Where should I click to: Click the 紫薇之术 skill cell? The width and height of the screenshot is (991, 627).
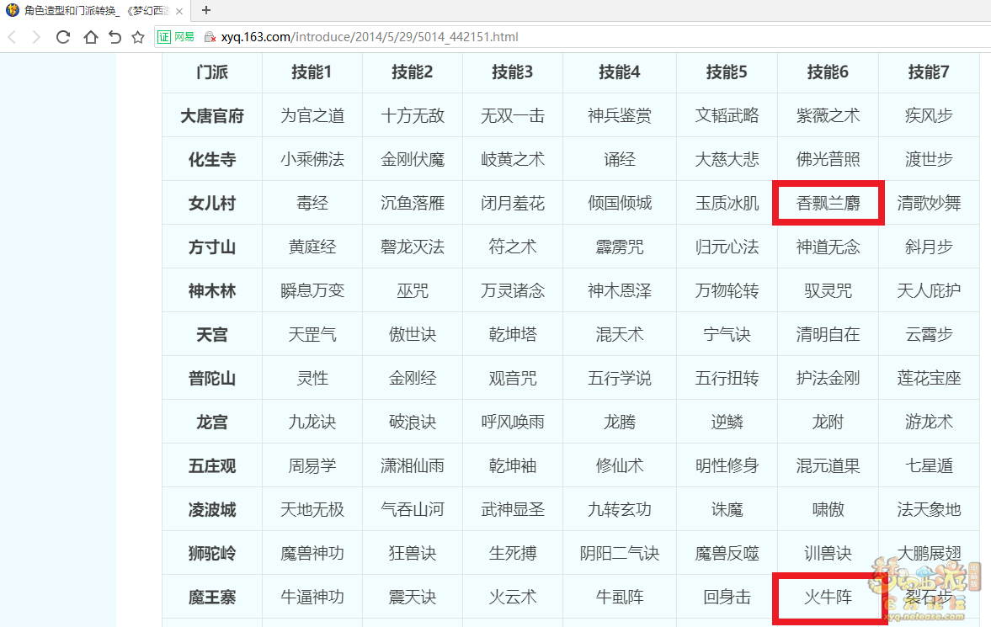tap(828, 115)
